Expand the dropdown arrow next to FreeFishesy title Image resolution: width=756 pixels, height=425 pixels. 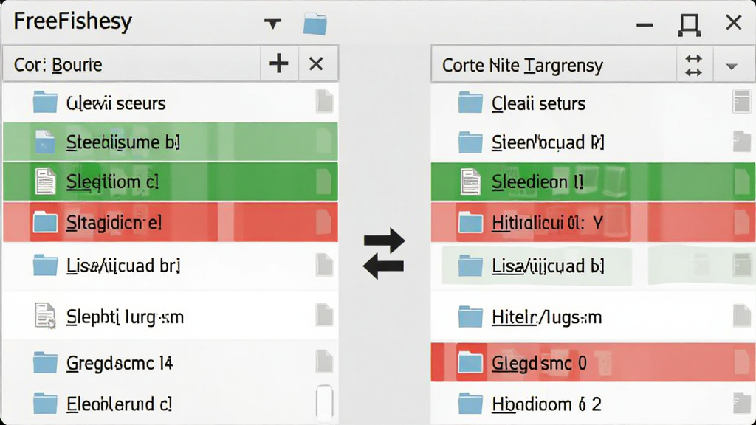tap(272, 23)
